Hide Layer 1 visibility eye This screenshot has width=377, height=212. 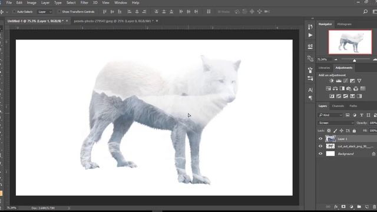pyautogui.click(x=320, y=139)
